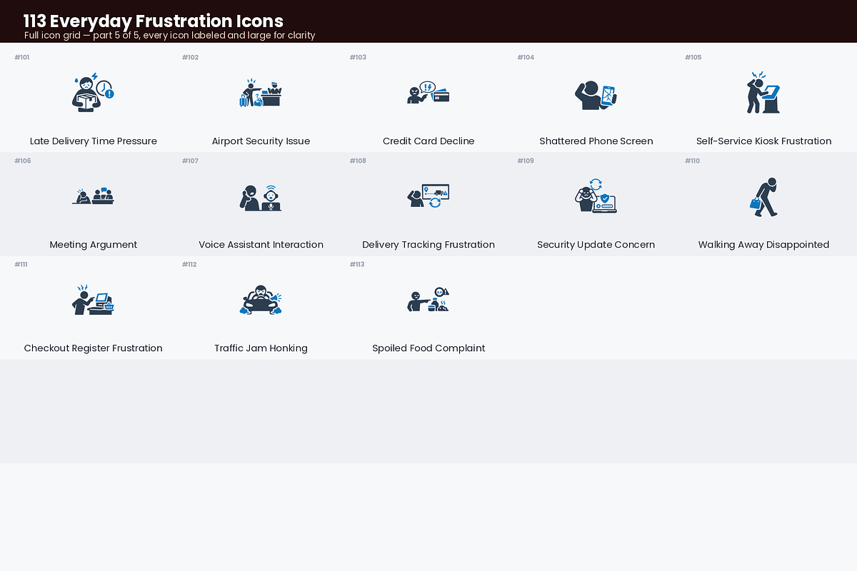
Task: Click the Late Delivery Time Pressure icon
Action: click(x=93, y=93)
